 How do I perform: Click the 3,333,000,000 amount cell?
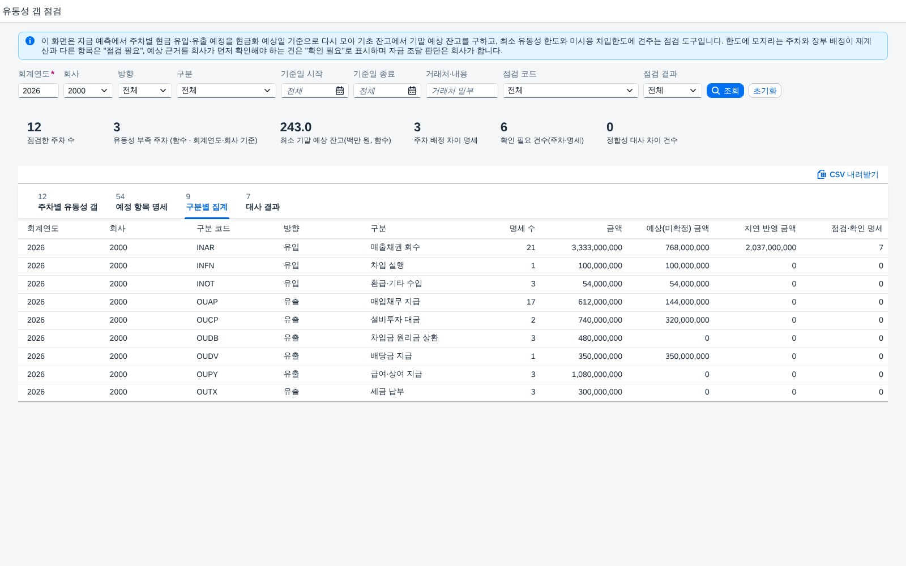(x=597, y=248)
